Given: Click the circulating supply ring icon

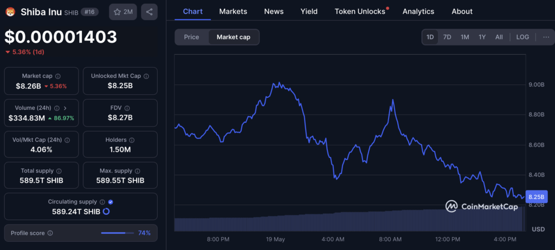Looking at the screenshot, I should [106, 212].
